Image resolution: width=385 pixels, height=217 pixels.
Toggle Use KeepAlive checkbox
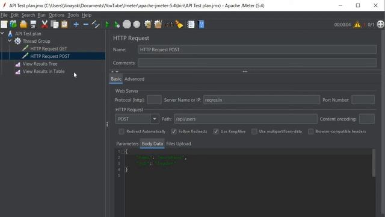[x=216, y=131]
